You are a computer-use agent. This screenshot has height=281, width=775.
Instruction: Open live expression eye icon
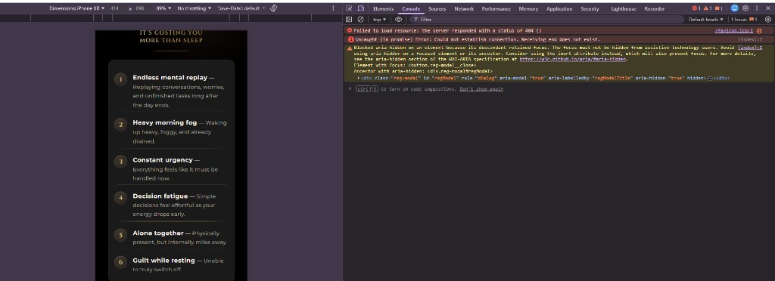398,19
